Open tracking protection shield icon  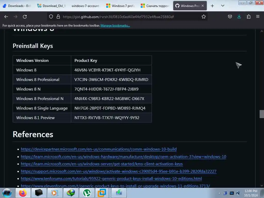pyautogui.click(x=51, y=16)
